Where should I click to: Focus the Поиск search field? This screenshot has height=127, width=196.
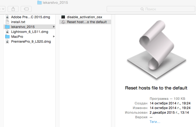(x=151, y=9)
